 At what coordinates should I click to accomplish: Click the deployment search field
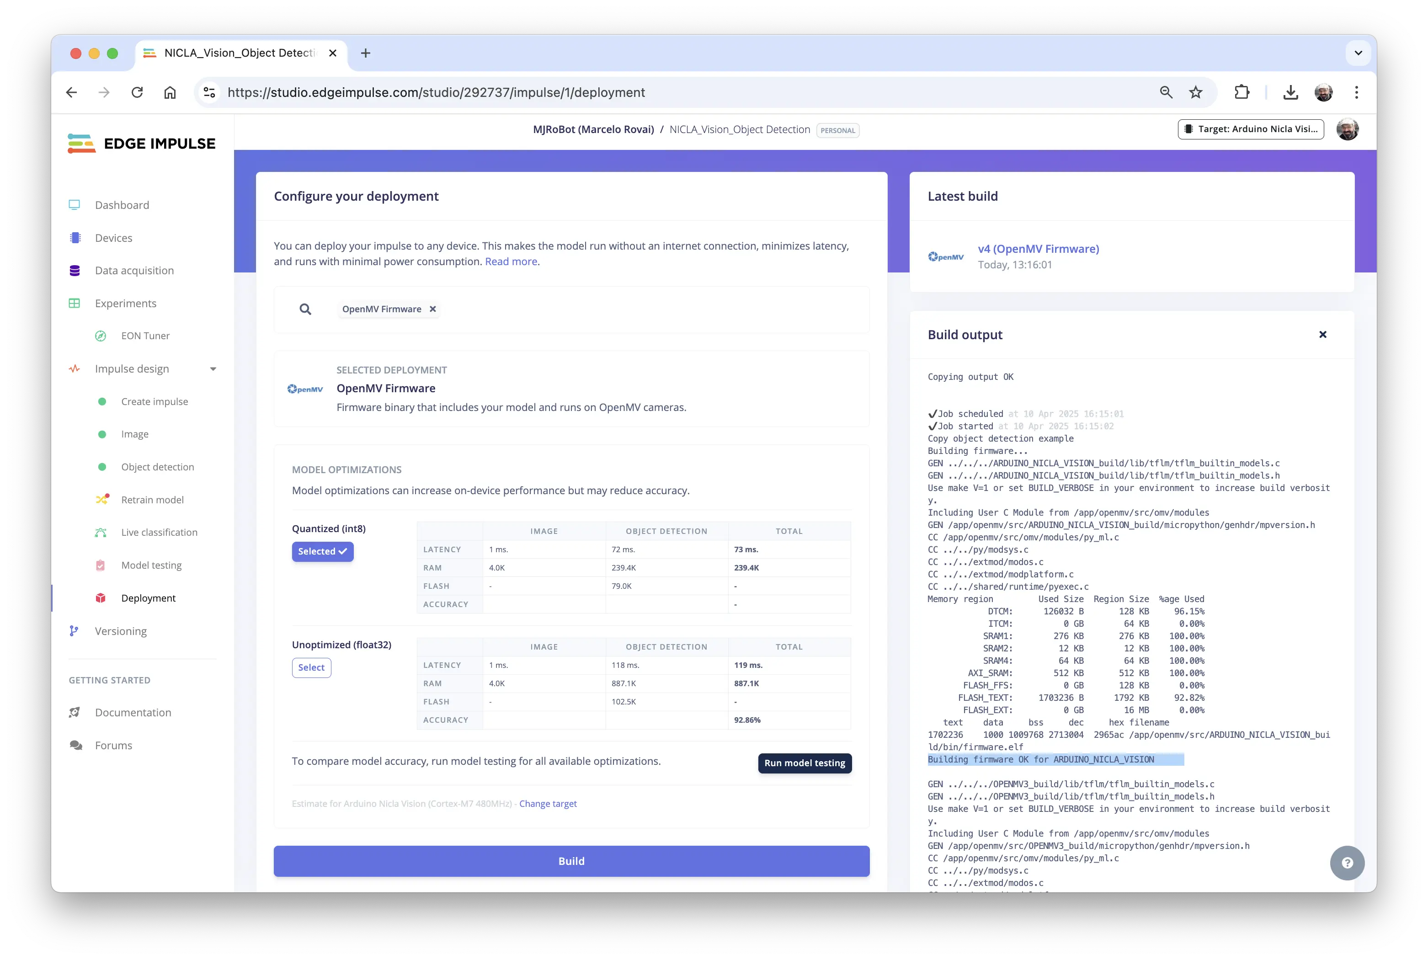[x=612, y=309]
